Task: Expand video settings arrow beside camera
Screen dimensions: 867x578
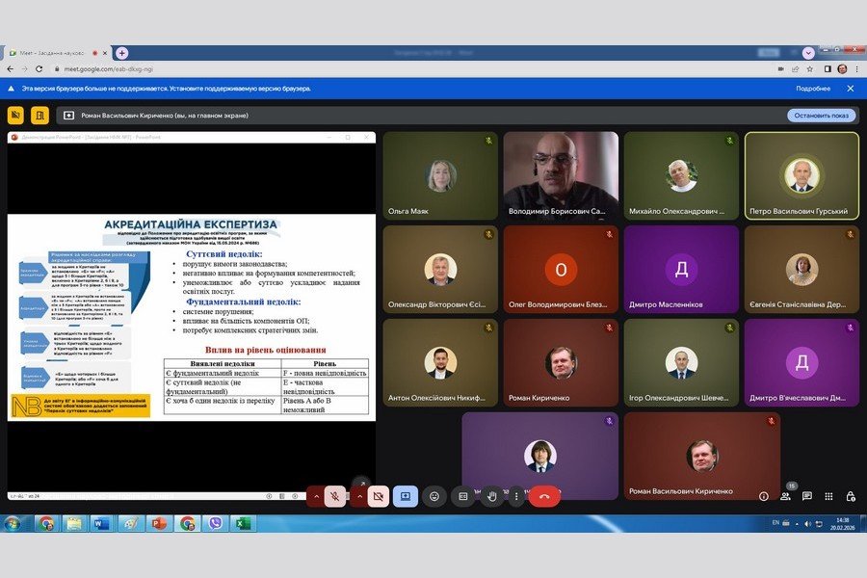Action: coord(359,496)
